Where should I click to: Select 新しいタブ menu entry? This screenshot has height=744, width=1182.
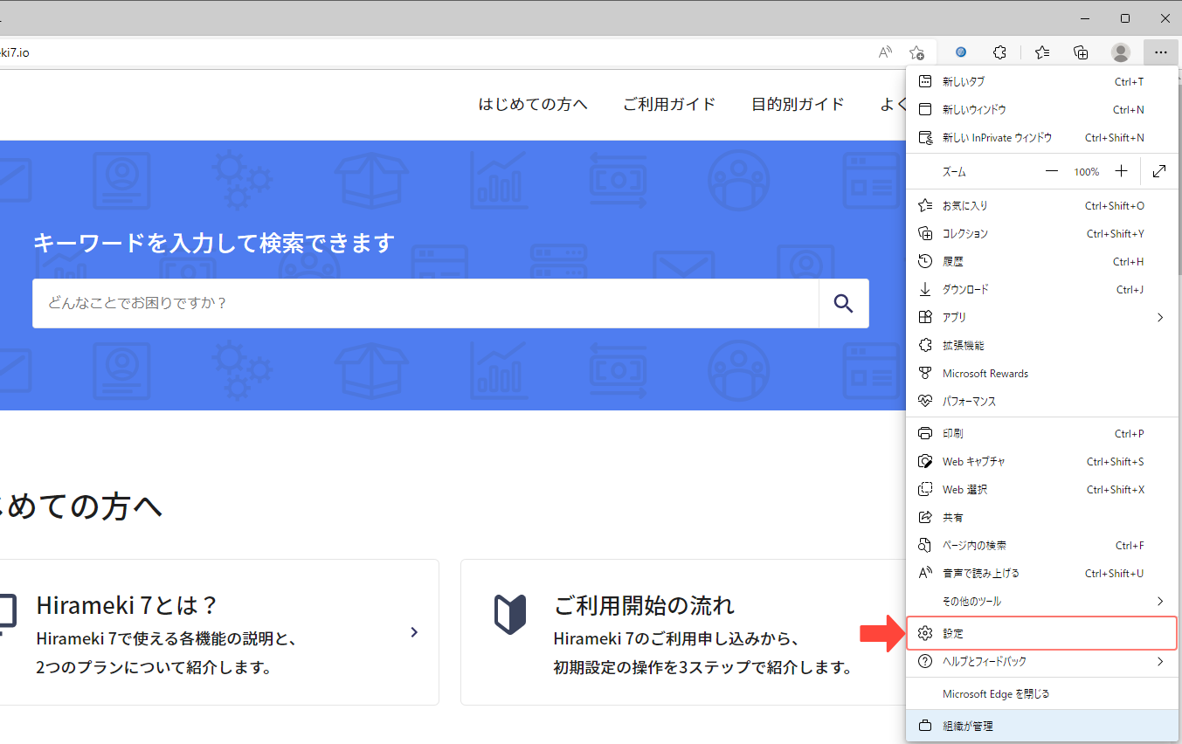click(x=1042, y=82)
